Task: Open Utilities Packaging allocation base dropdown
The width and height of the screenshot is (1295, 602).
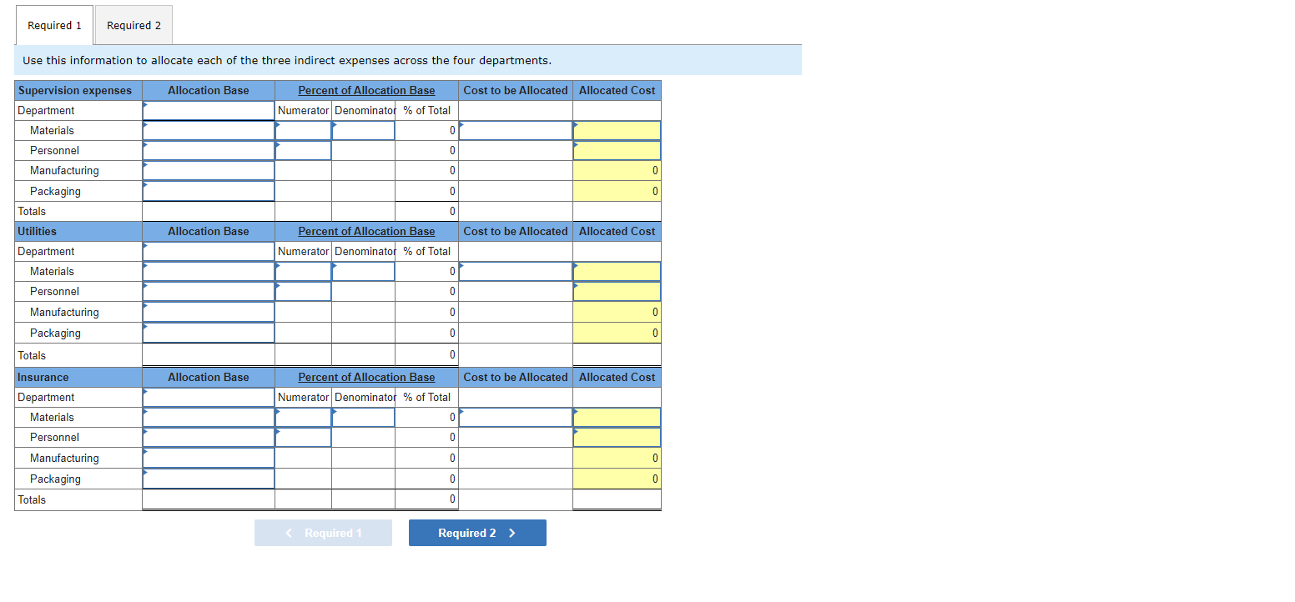Action: tap(209, 333)
